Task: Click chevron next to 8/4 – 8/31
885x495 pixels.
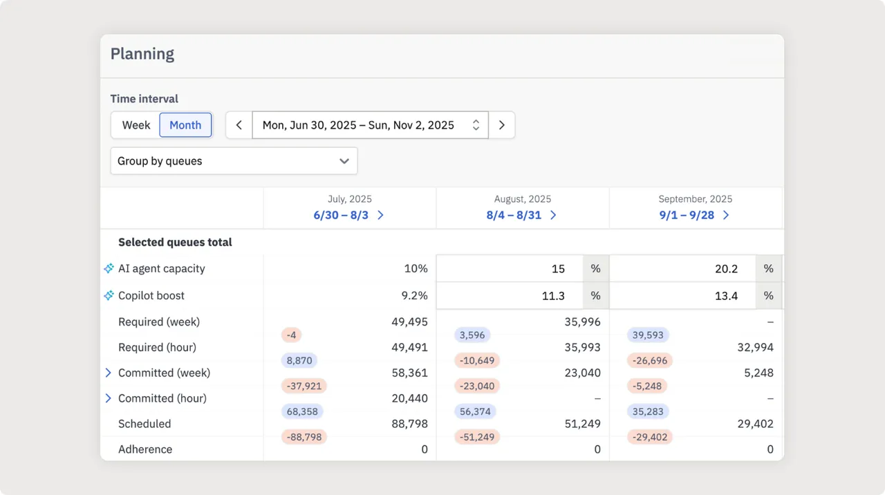Action: [553, 215]
